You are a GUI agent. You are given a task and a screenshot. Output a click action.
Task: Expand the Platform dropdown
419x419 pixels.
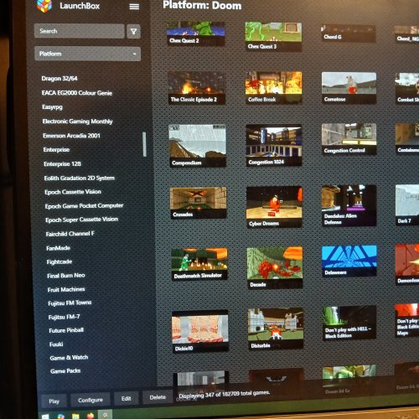pyautogui.click(x=87, y=54)
